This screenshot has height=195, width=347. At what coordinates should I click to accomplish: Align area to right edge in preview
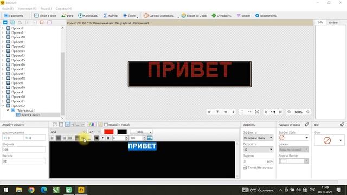[226, 112]
